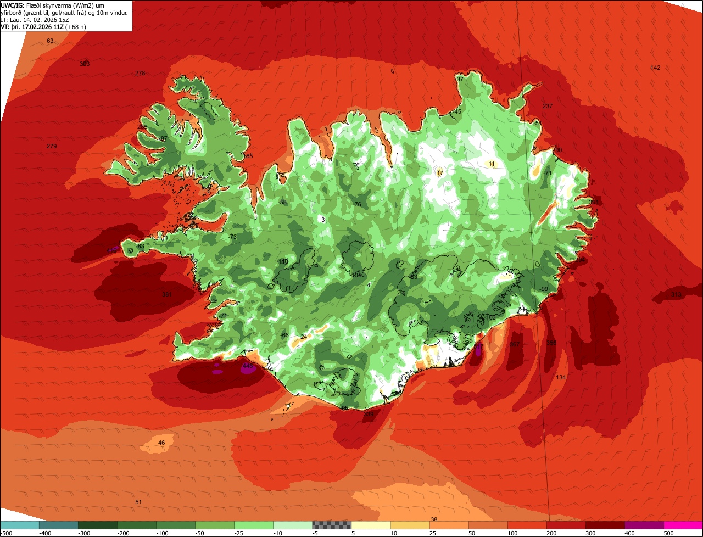The image size is (703, 537).
Task: Click the -110 value near the glacier
Action: click(x=282, y=261)
